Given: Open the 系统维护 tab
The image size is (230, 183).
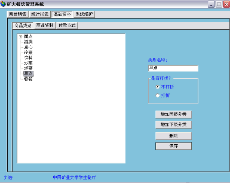Looking at the screenshot, I should click(84, 14).
